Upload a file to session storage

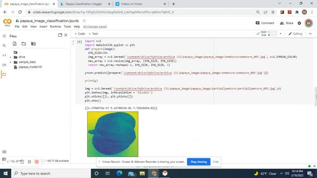(x=14, y=44)
